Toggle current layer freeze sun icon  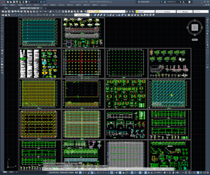[91, 12]
